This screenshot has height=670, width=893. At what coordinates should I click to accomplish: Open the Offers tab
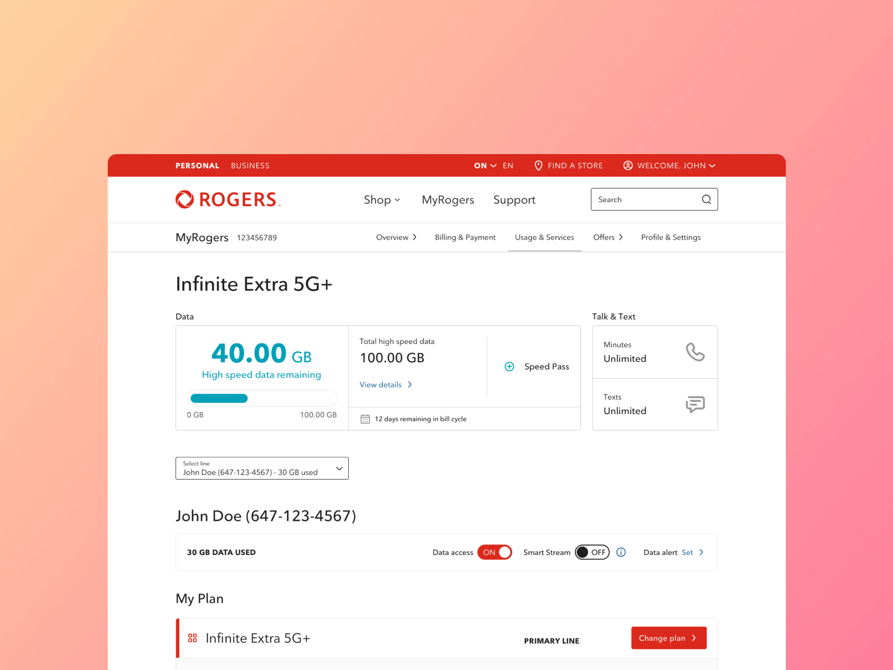608,237
